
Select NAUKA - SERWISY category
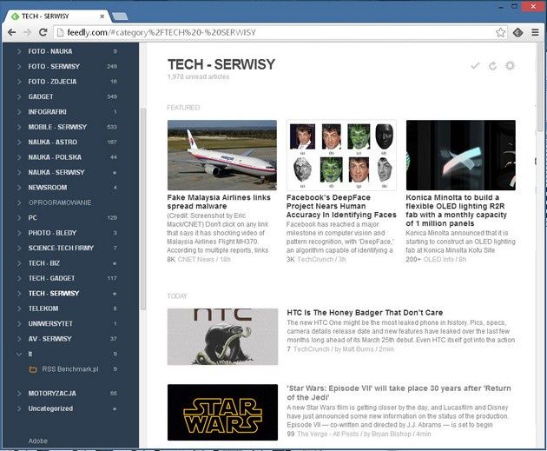56,172
